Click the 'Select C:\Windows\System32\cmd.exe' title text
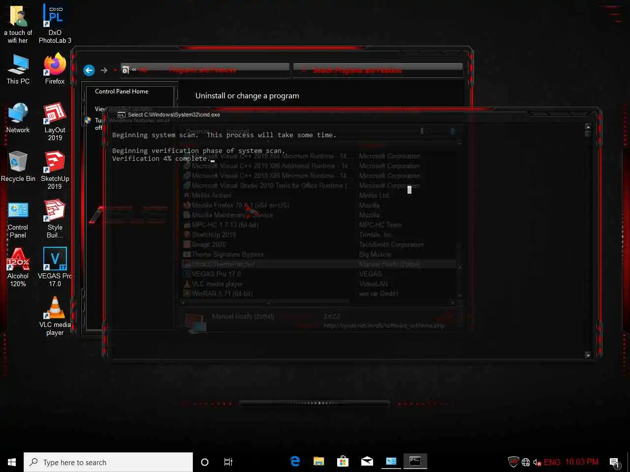The image size is (630, 472). pyautogui.click(x=174, y=115)
